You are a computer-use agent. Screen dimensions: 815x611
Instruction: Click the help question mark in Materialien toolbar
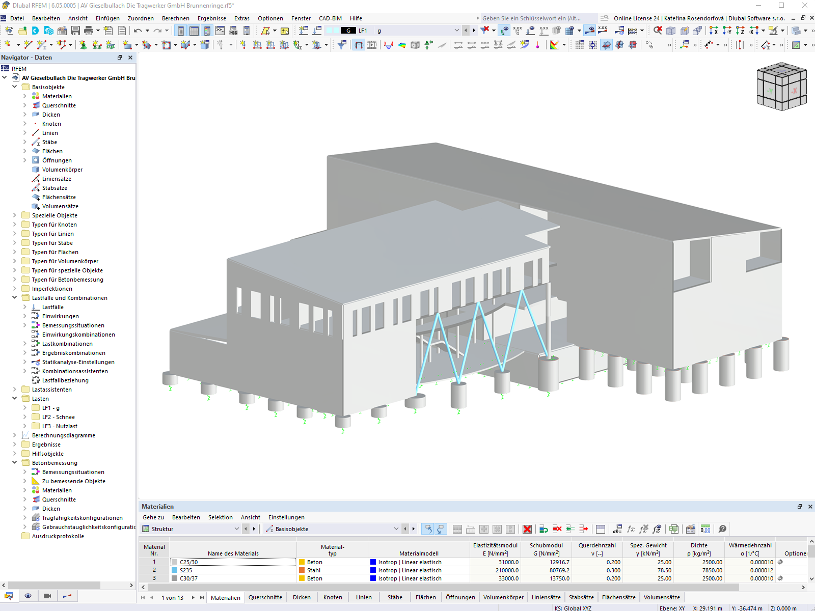coord(723,529)
